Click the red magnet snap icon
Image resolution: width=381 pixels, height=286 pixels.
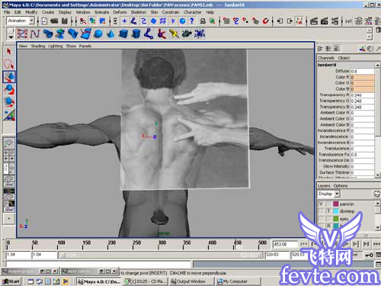(266, 21)
